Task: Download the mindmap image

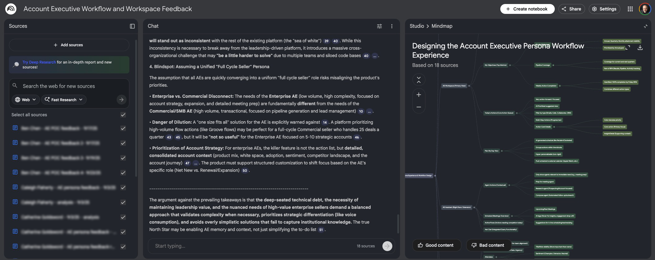Action: pos(640,47)
